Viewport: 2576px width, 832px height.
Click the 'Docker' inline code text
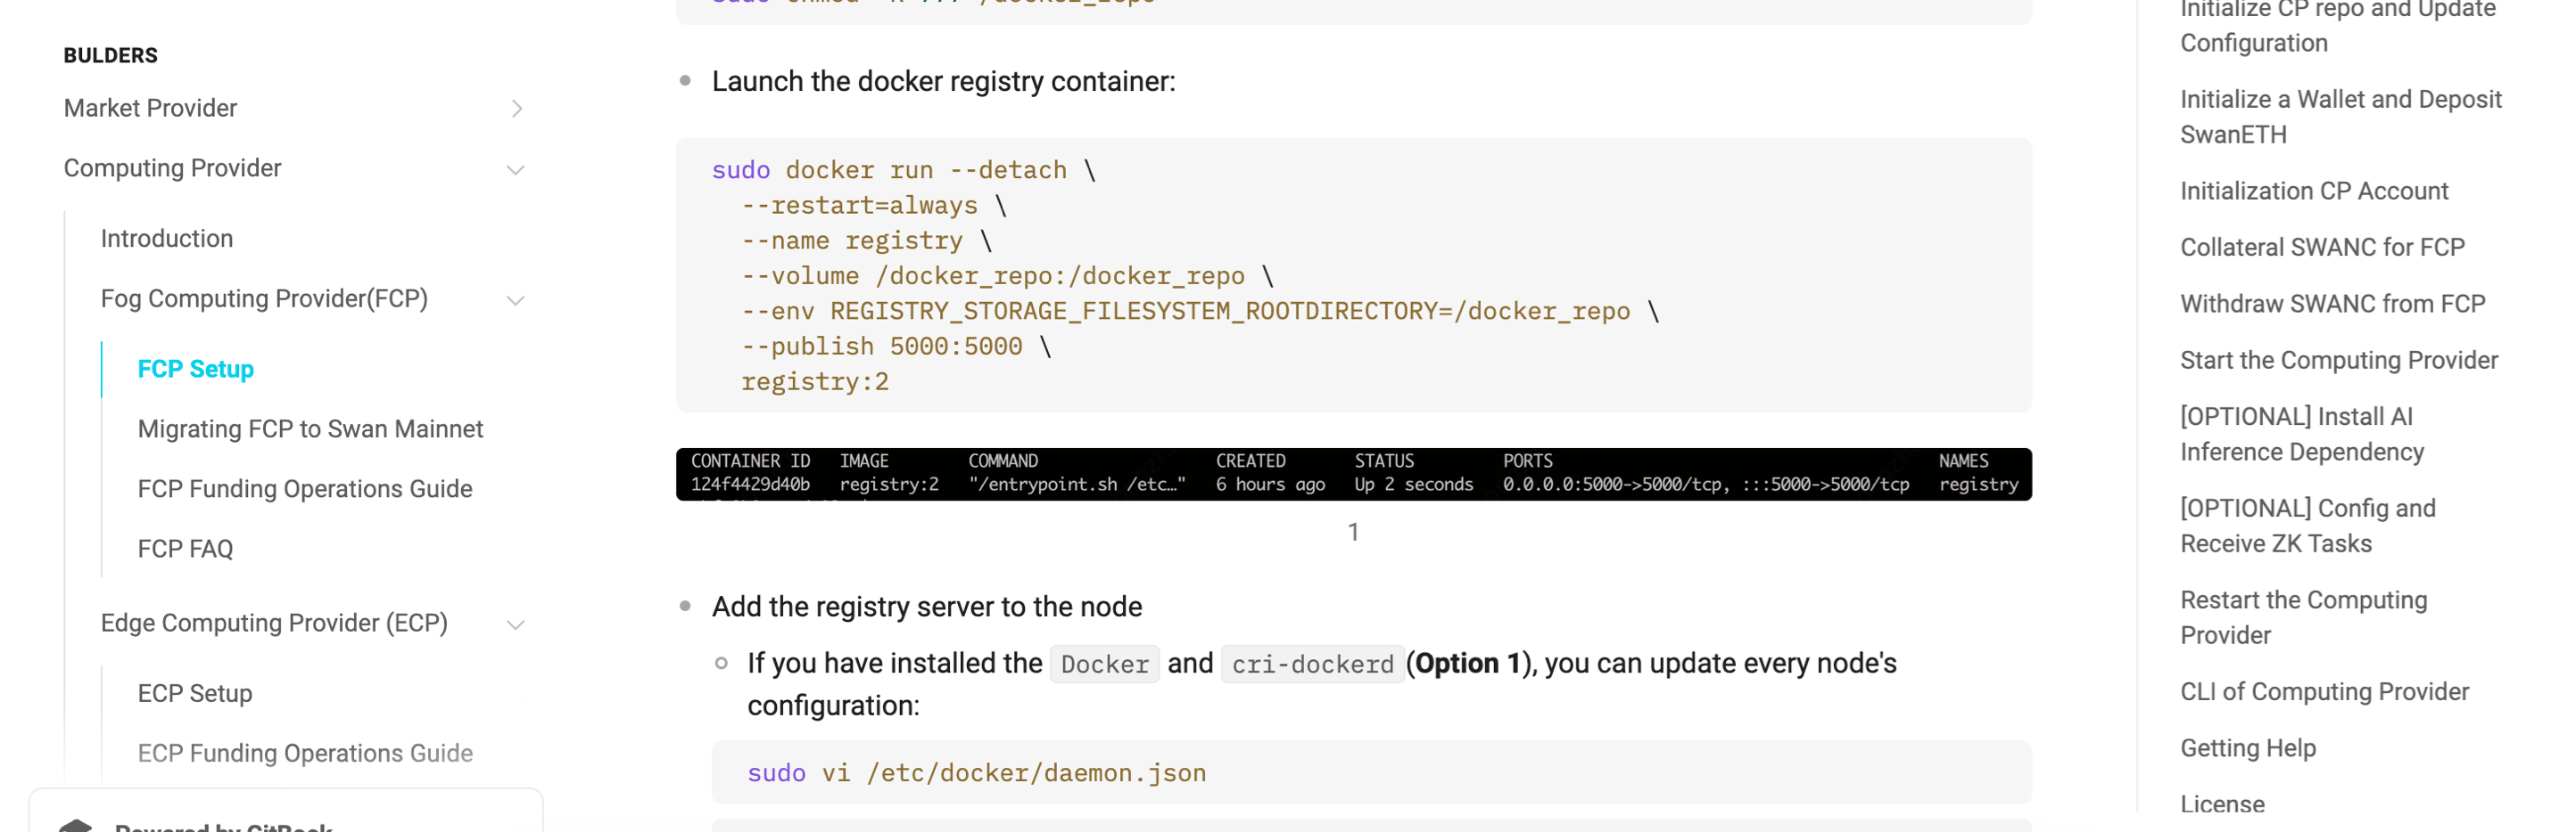pyautogui.click(x=1104, y=665)
